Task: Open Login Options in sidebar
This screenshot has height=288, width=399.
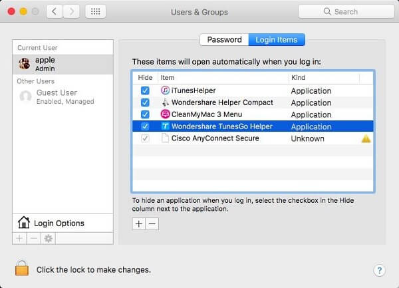Action: (x=59, y=223)
